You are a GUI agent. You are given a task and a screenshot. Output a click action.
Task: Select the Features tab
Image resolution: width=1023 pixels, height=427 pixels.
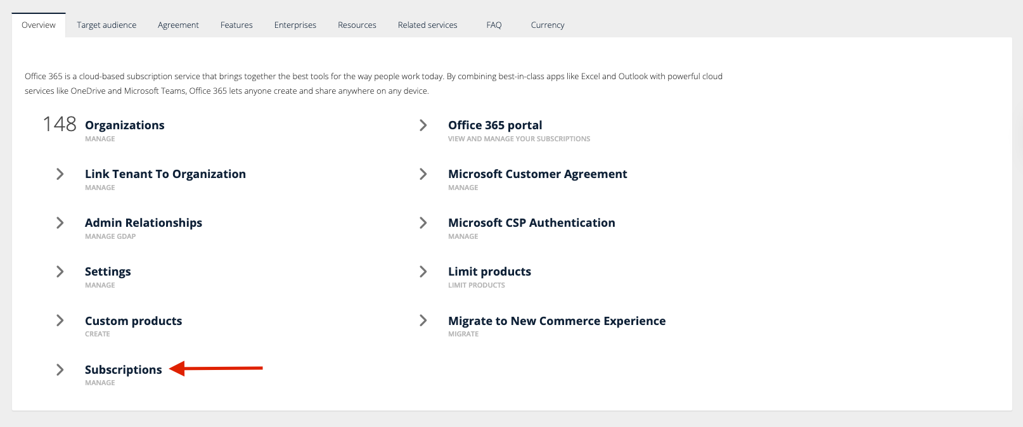coord(236,25)
